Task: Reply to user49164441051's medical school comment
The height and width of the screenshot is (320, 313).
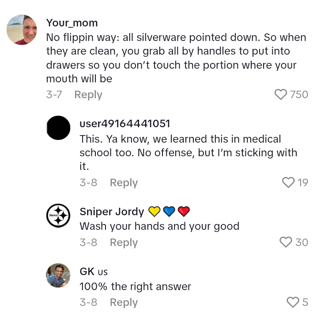Action: click(124, 182)
